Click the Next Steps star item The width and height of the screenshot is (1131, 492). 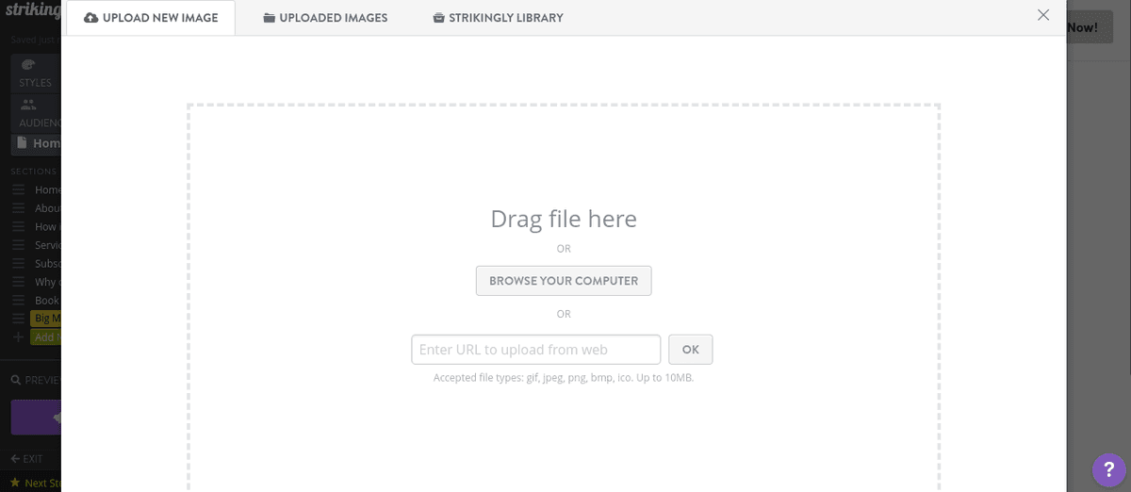coord(34,483)
